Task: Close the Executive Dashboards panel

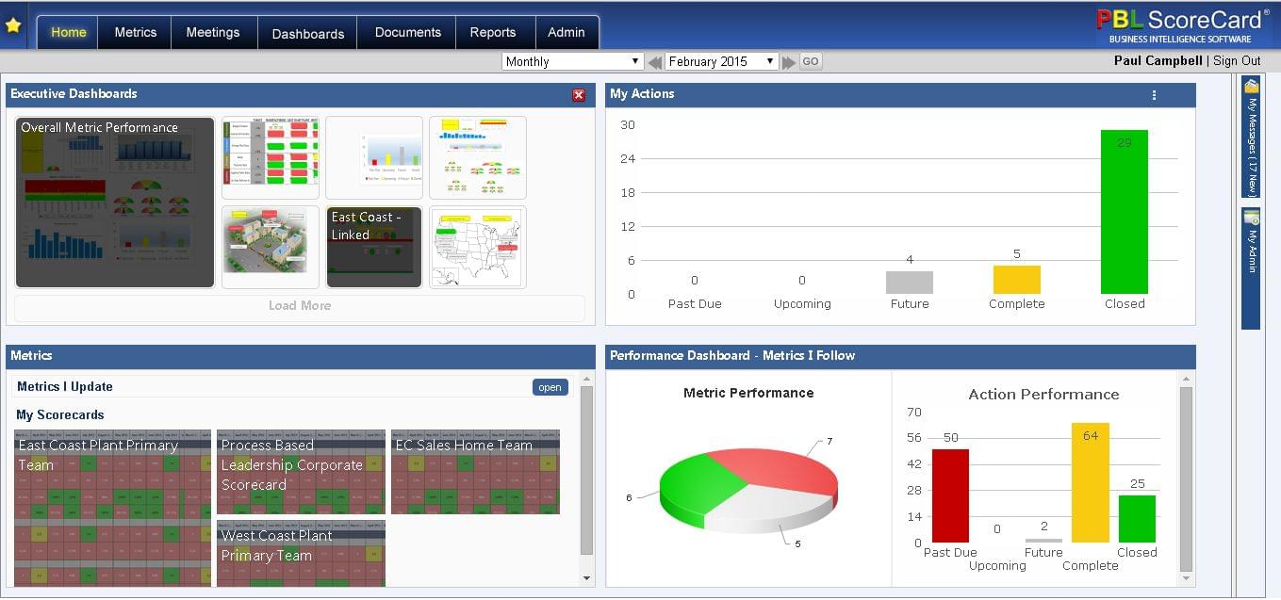Action: tap(579, 94)
